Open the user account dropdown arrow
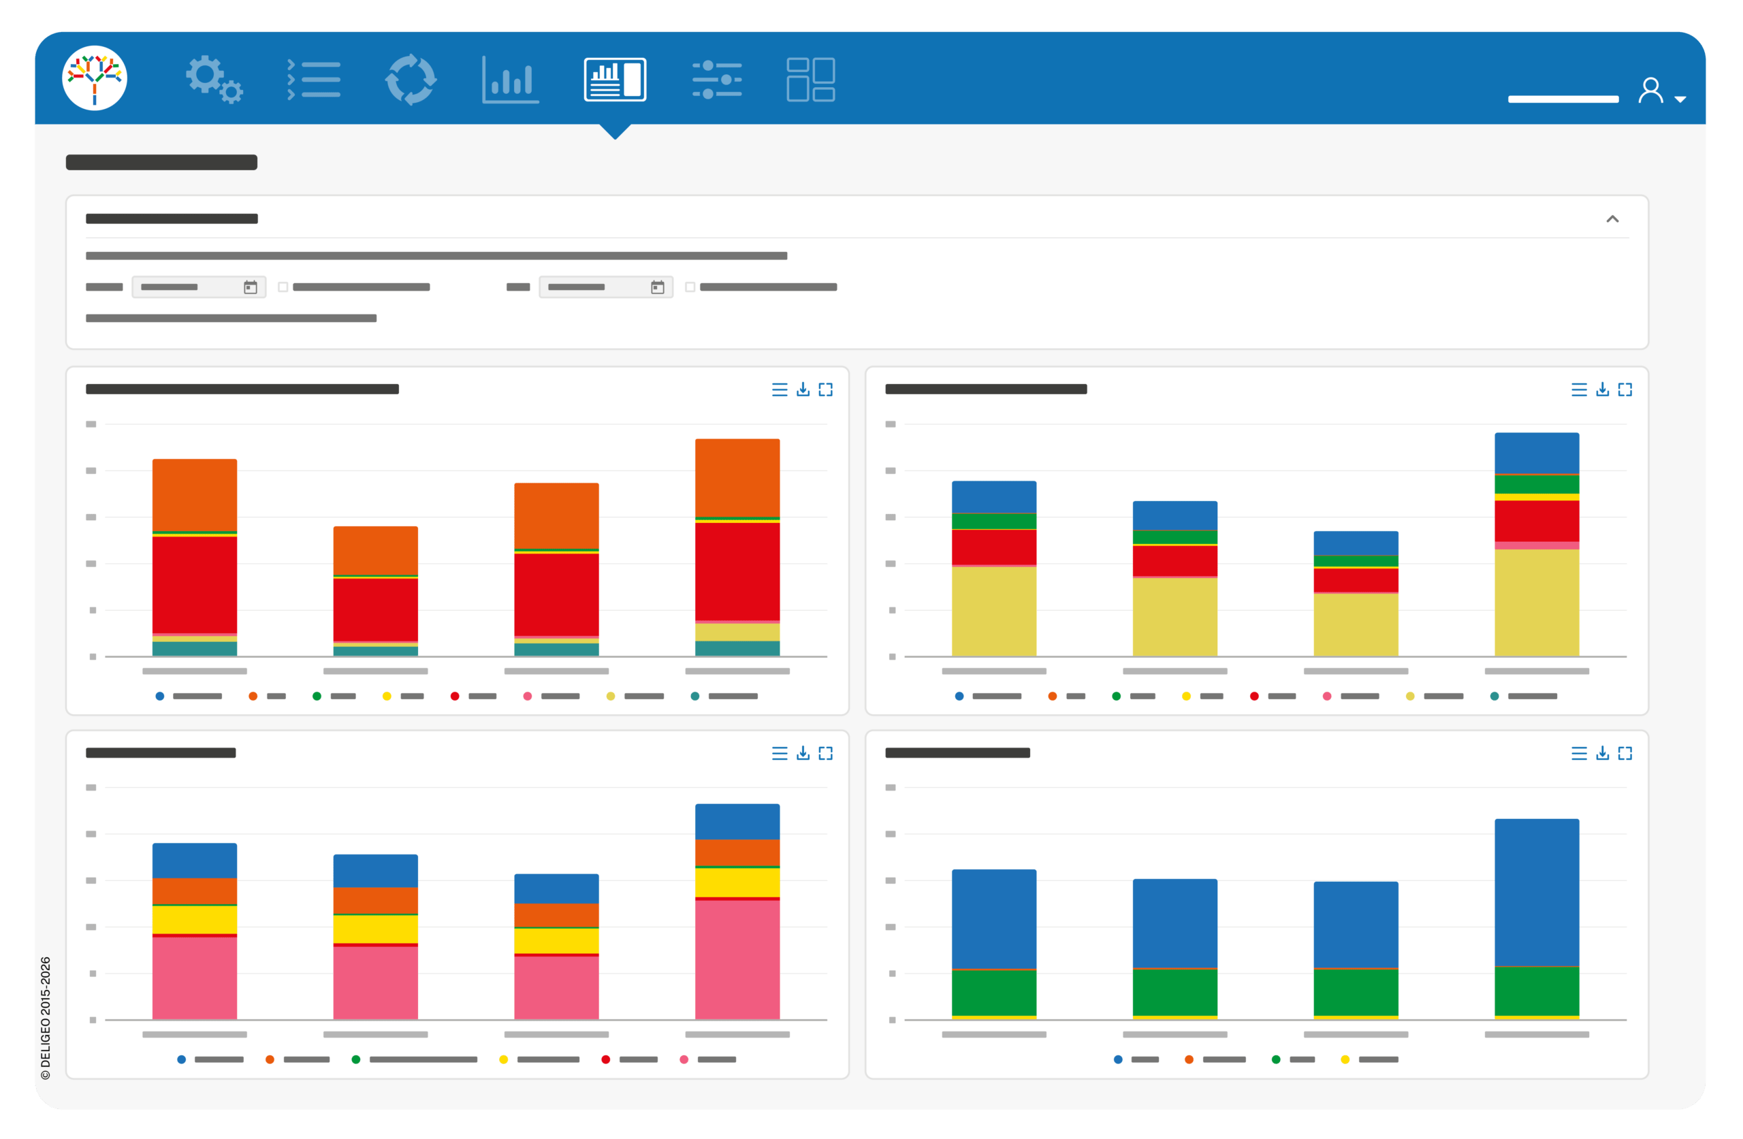 click(x=1681, y=99)
